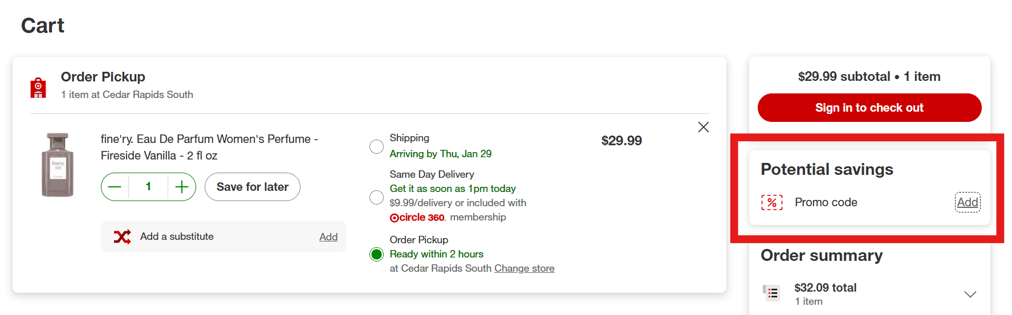1012x315 pixels.
Task: Click the order summary list icon
Action: click(772, 293)
